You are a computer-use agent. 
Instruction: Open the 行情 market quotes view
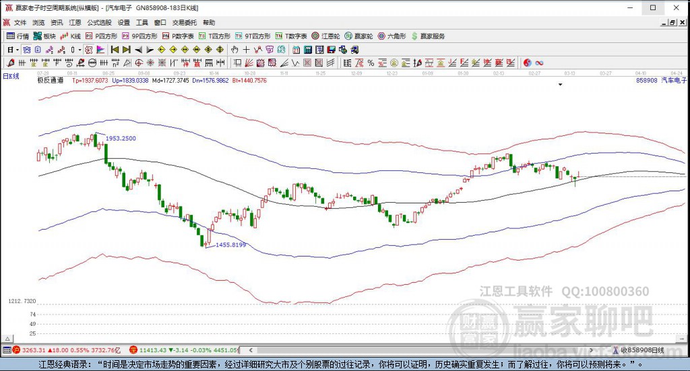[18, 36]
